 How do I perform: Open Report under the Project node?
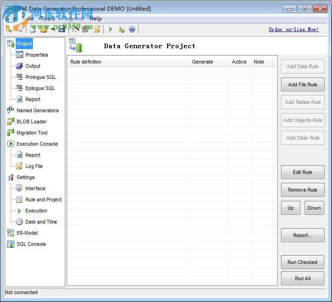[33, 99]
